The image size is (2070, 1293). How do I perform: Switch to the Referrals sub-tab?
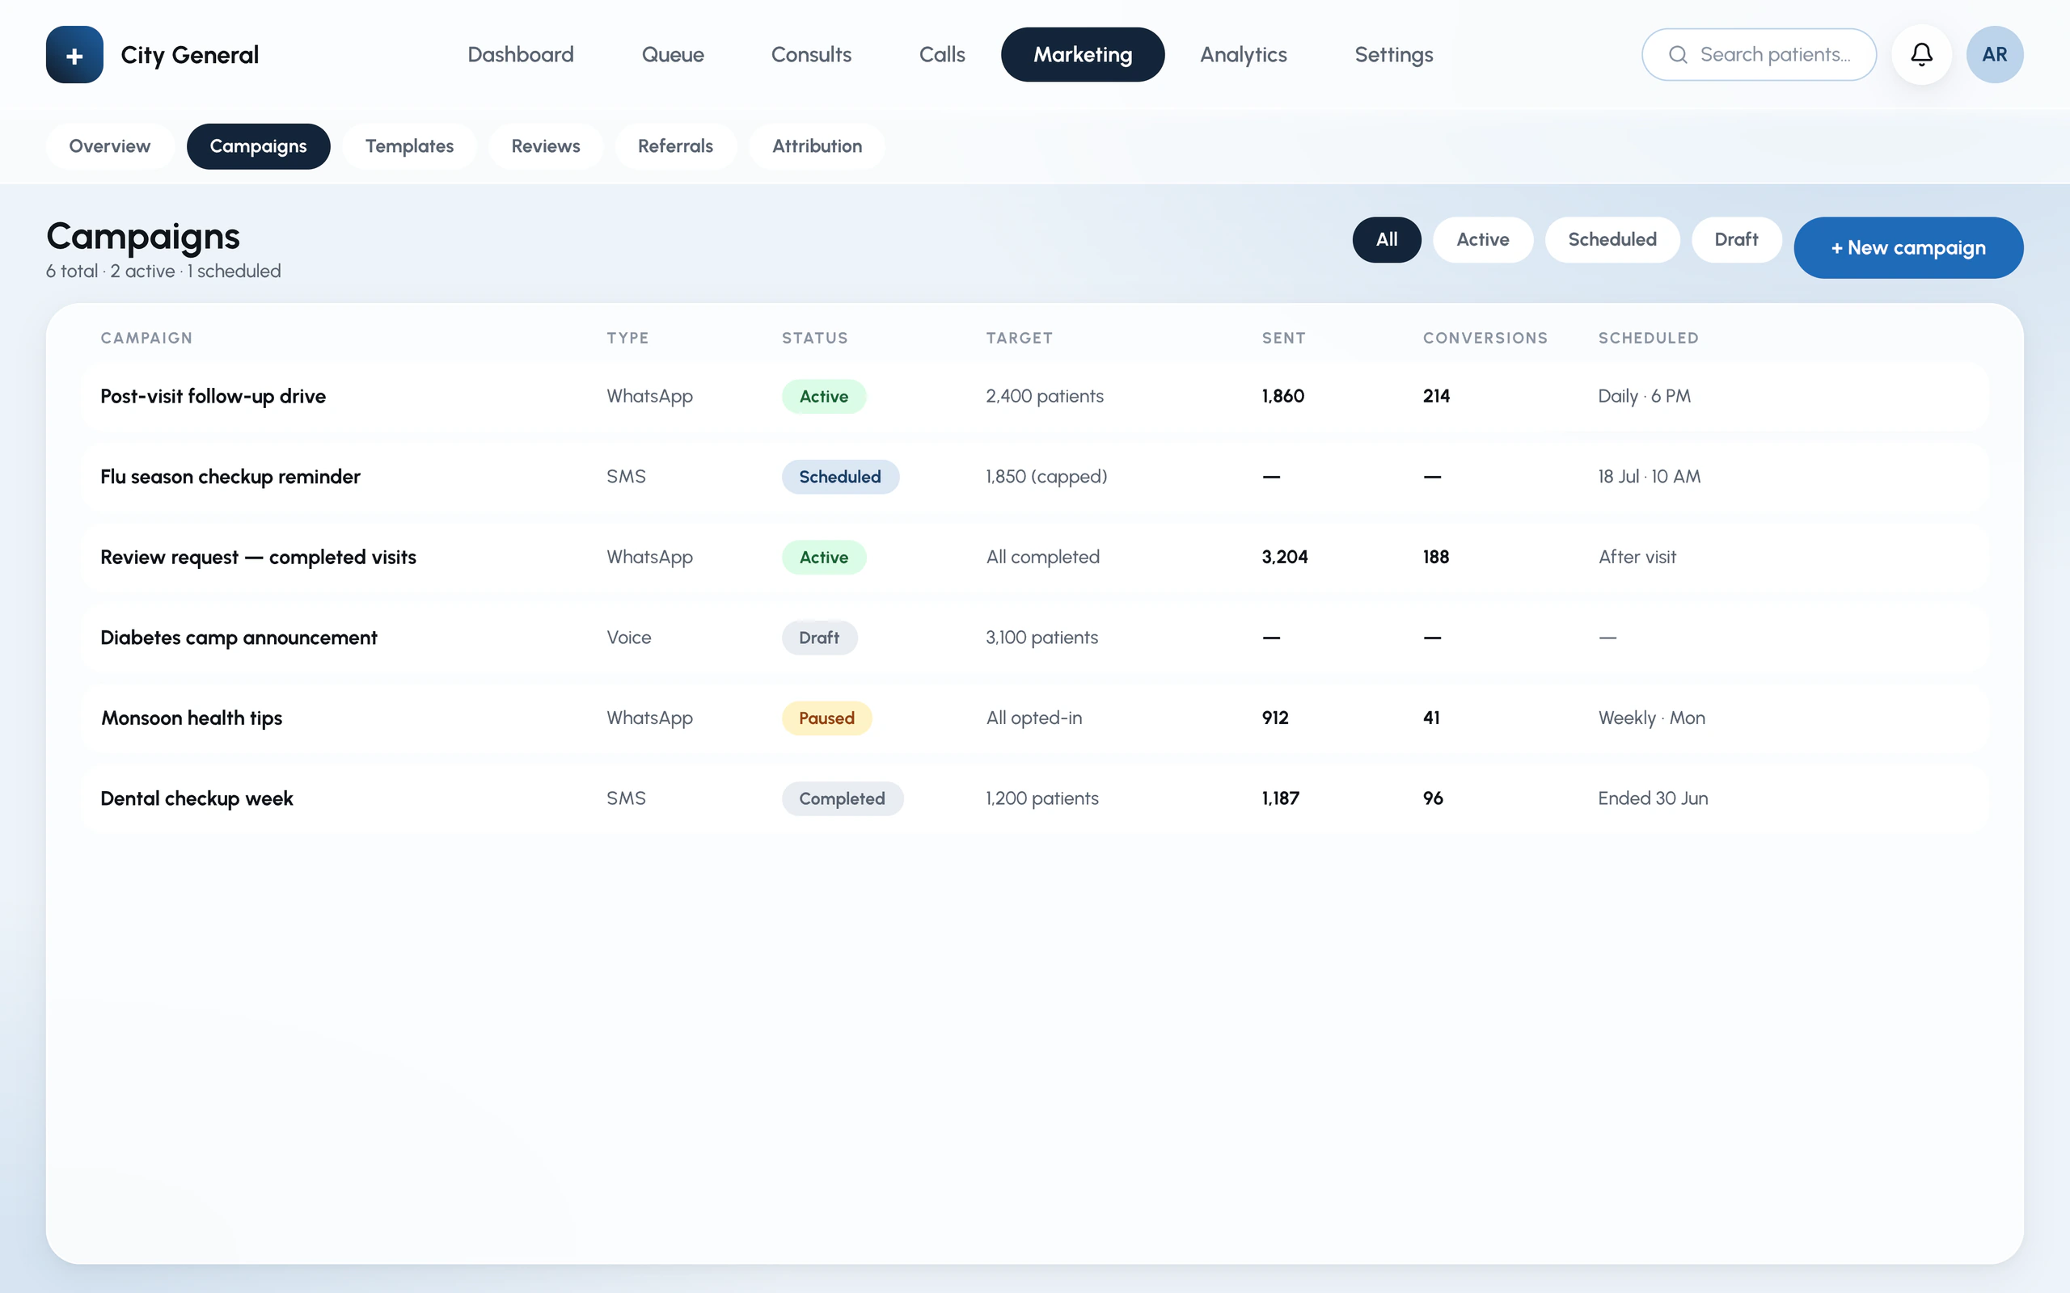click(x=675, y=146)
